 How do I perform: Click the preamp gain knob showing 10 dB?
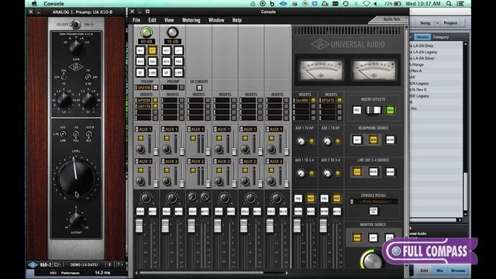pyautogui.click(x=172, y=33)
